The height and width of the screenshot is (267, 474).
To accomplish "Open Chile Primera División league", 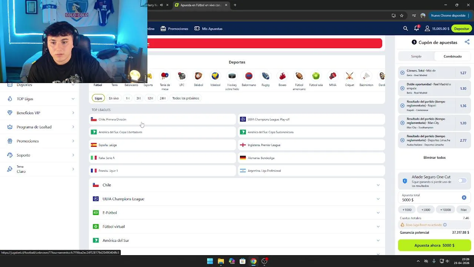I will point(162,119).
